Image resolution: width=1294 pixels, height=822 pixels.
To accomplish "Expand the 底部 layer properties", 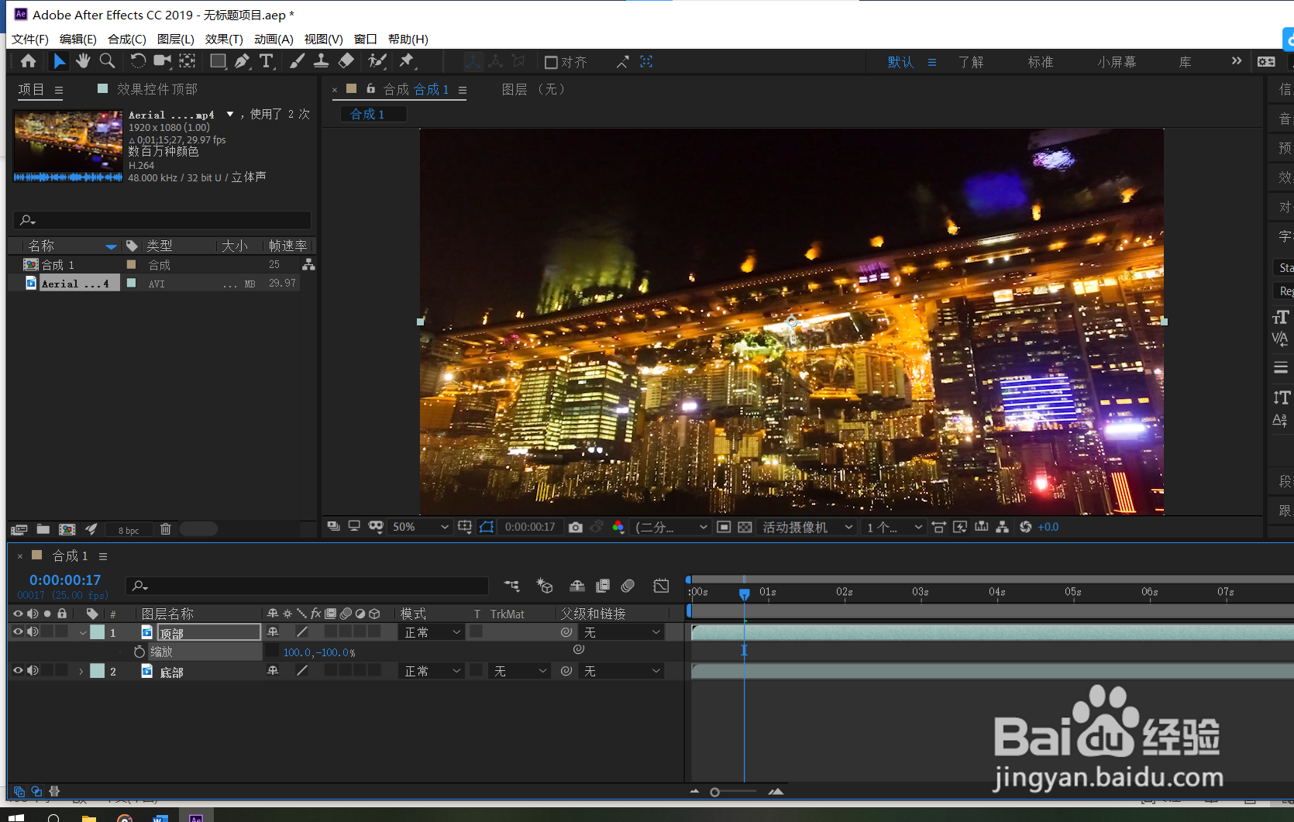I will tap(81, 672).
